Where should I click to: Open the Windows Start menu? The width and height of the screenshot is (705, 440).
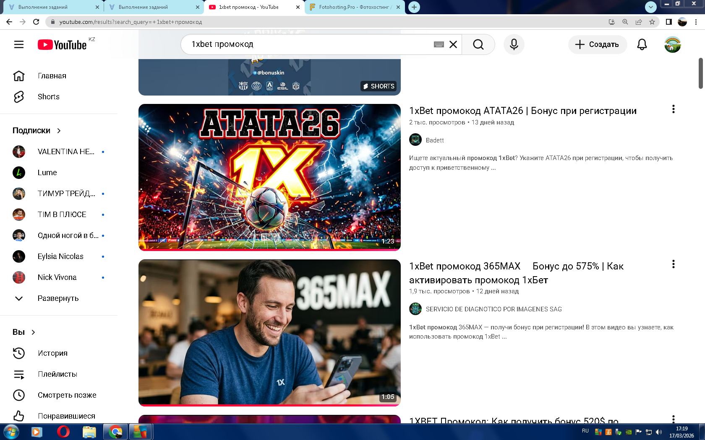point(11,432)
